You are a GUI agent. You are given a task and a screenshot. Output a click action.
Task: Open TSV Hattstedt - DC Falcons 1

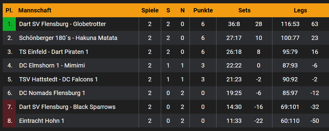pos(58,80)
